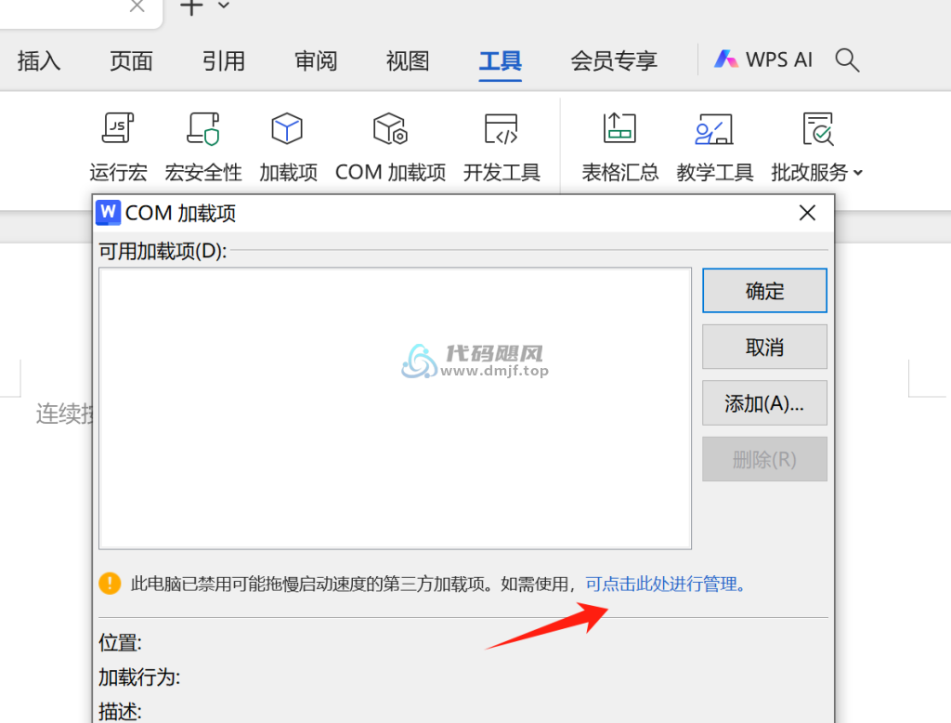Switch to the 视图 tab
Image resolution: width=951 pixels, height=723 pixels.
(x=408, y=60)
